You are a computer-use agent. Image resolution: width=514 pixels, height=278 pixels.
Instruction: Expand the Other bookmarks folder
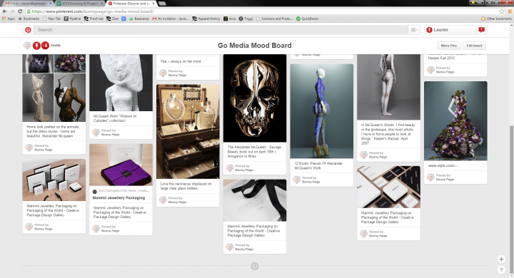point(496,19)
